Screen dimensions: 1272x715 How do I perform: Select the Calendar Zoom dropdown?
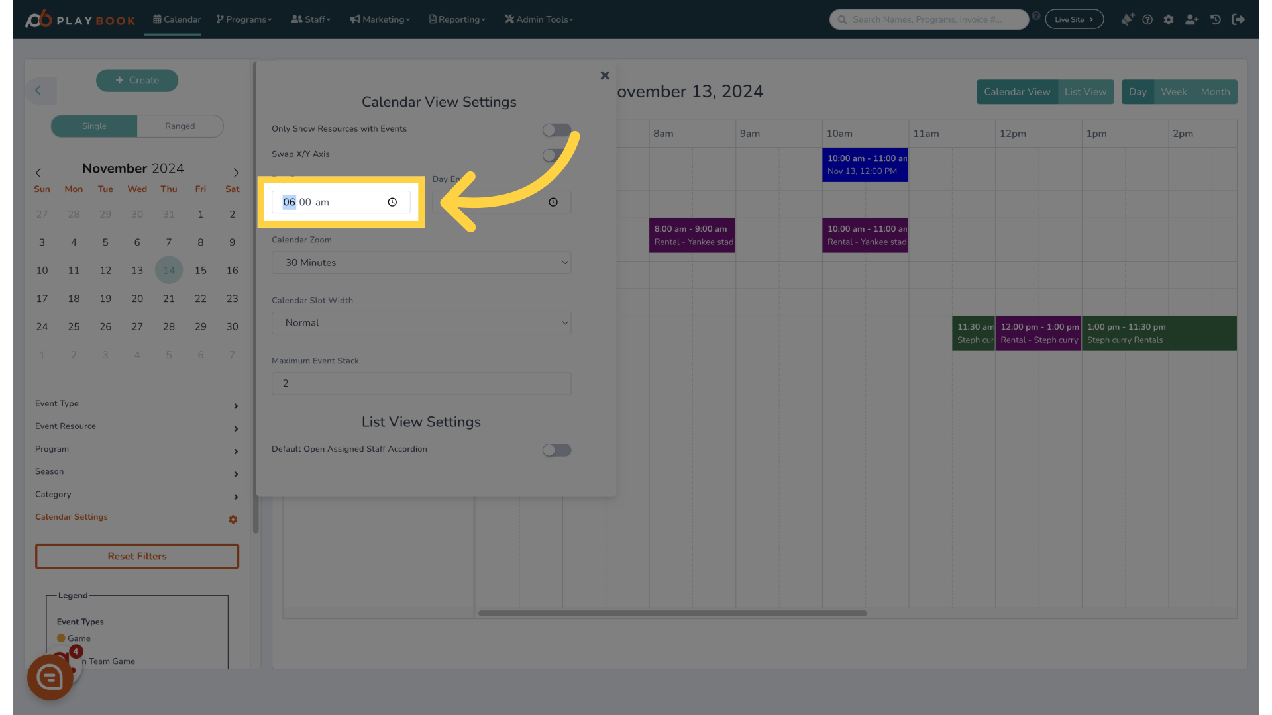coord(421,262)
